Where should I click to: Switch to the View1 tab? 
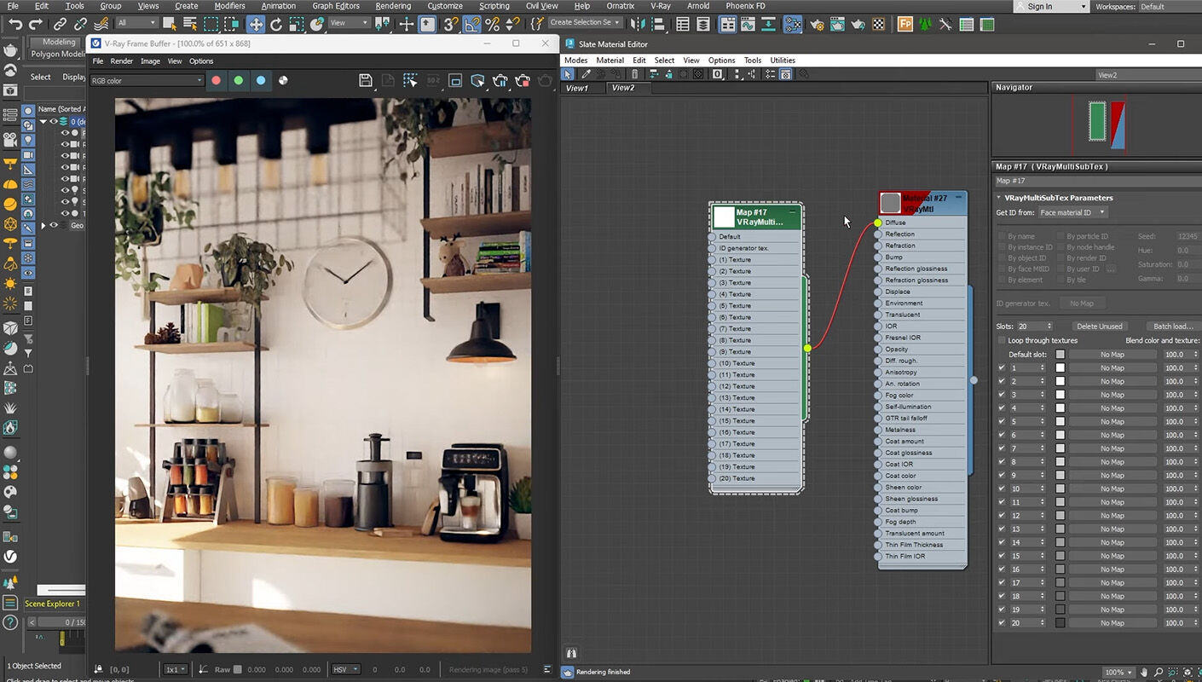577,88
